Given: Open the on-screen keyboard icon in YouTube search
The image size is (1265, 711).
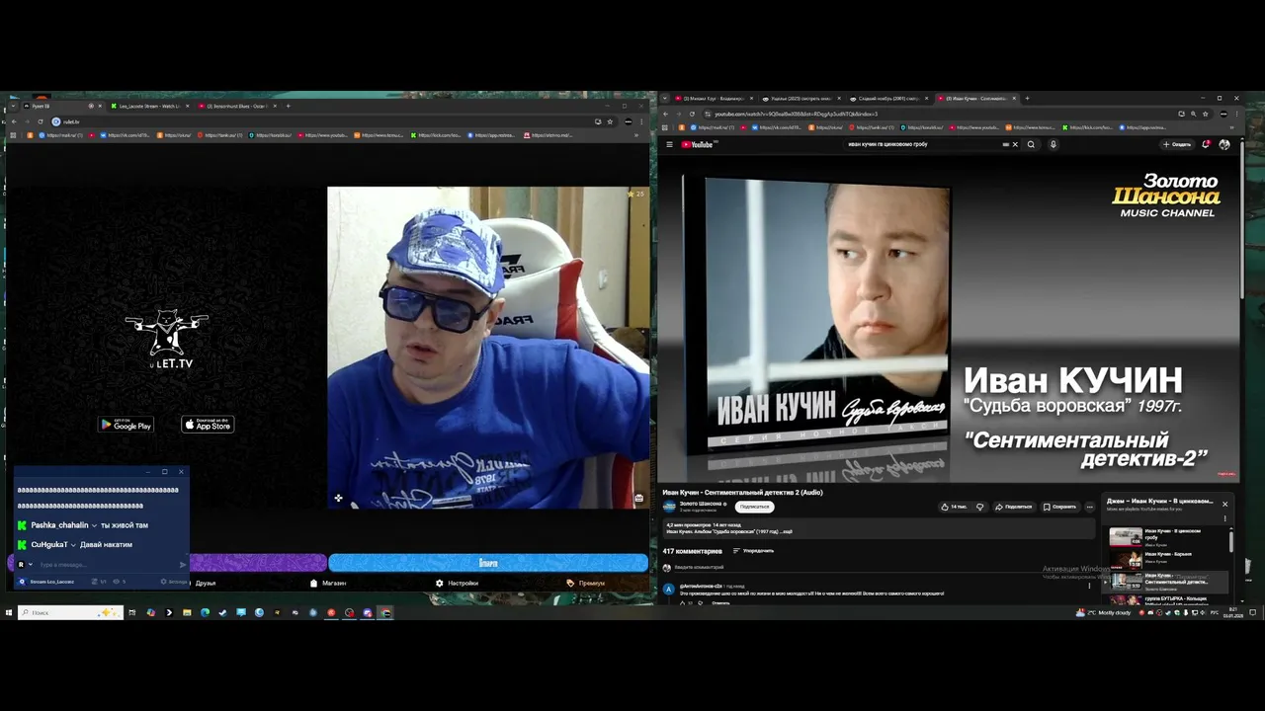Looking at the screenshot, I should (1006, 144).
